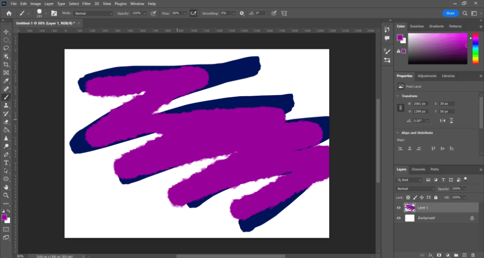Create a new layer icon
Viewport: 484px width, 258px height.
pos(464,255)
